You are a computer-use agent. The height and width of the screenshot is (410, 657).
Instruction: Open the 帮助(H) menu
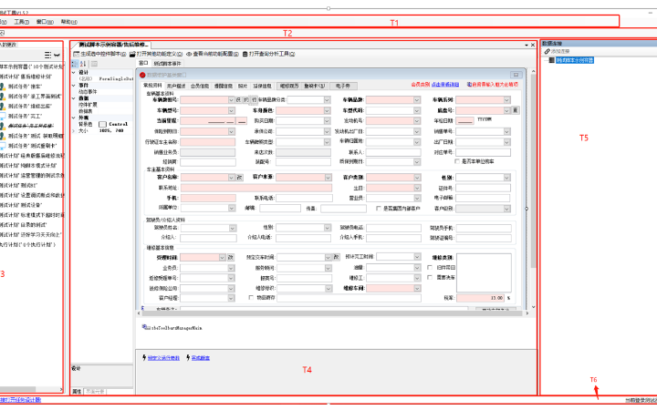point(68,22)
